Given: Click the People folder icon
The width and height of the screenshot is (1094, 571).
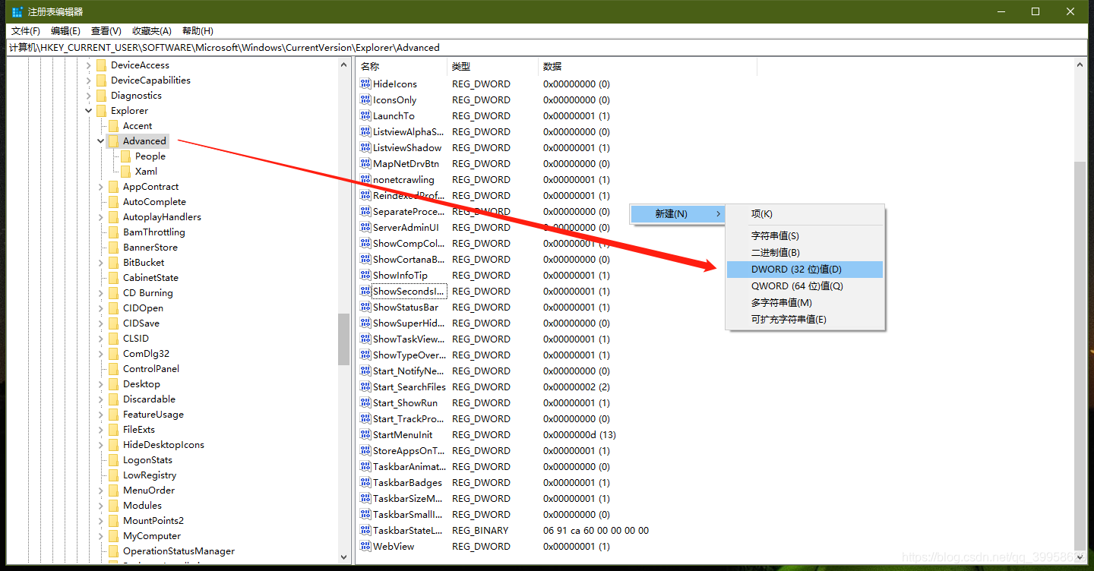Looking at the screenshot, I should (x=125, y=156).
